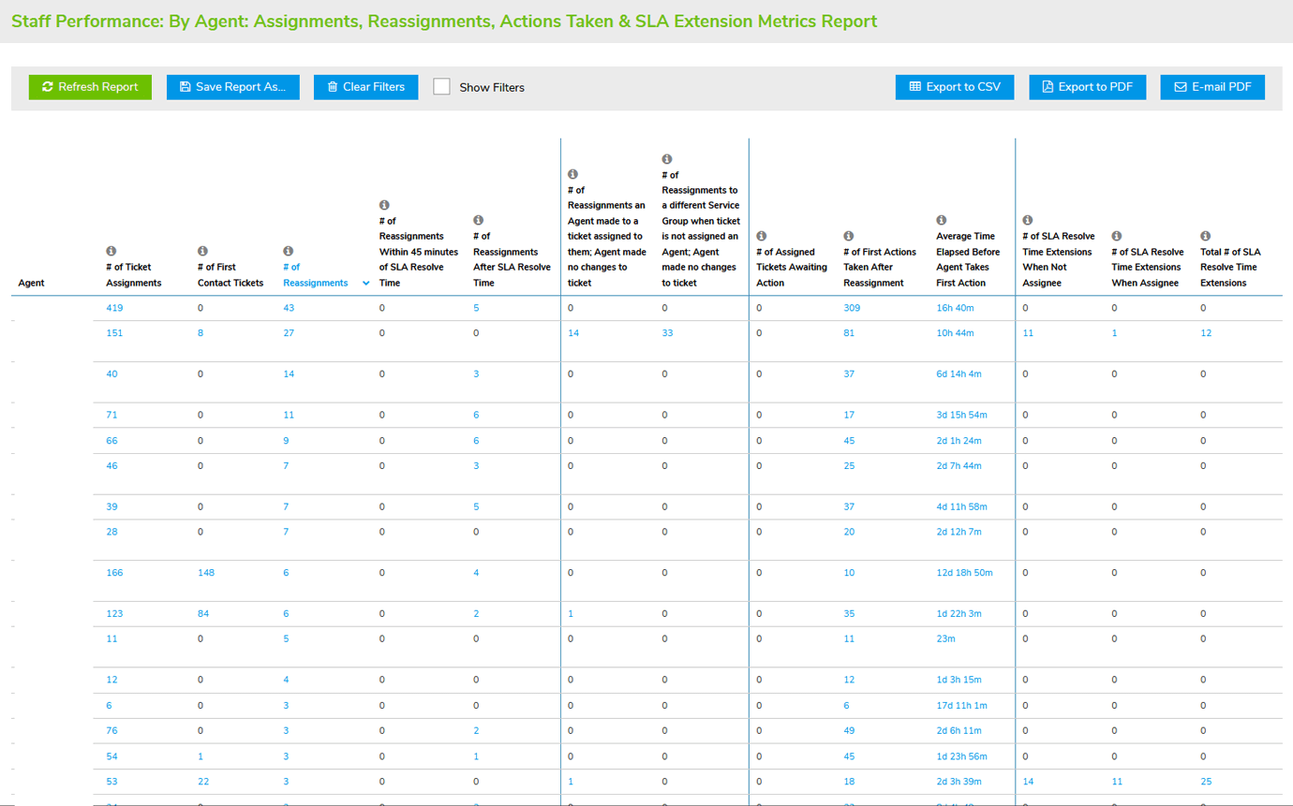Open Save Report As dialog
Image resolution: width=1293 pixels, height=806 pixels.
[x=232, y=87]
